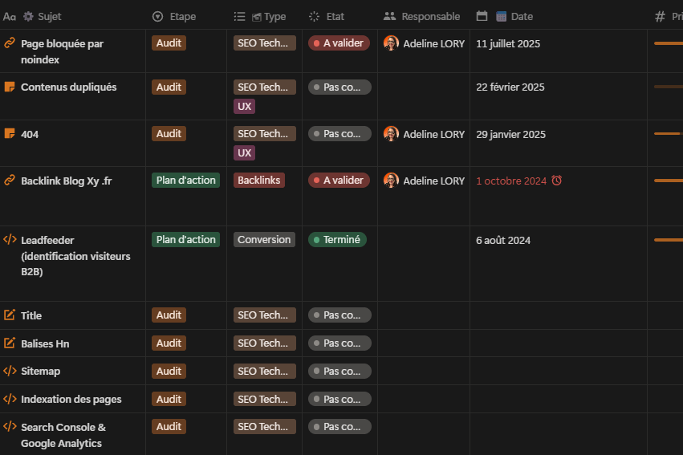The width and height of the screenshot is (683, 455).
Task: Click the link icon beside Backlink Blog Xy .fr
Action: [10, 181]
